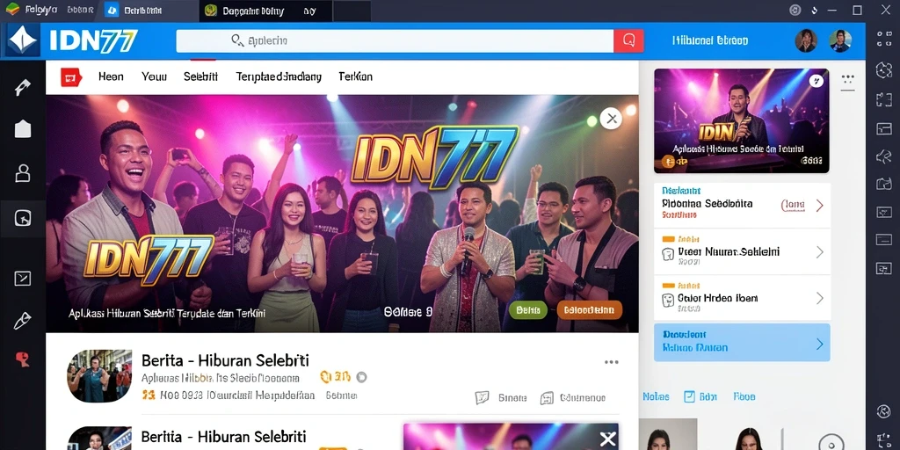
Task: Switch to the Sebiriti navigation tab
Action: tap(201, 76)
